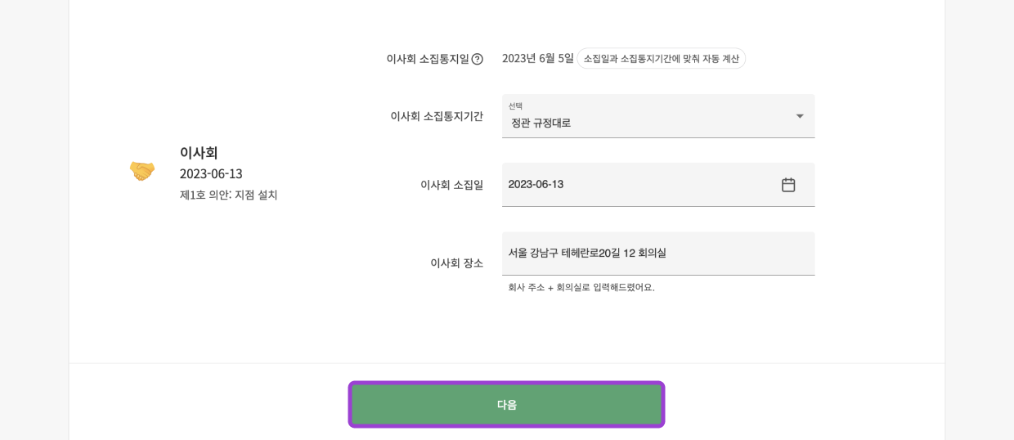The width and height of the screenshot is (1014, 440).
Task: Select the 이사회 section heading
Action: click(x=199, y=153)
